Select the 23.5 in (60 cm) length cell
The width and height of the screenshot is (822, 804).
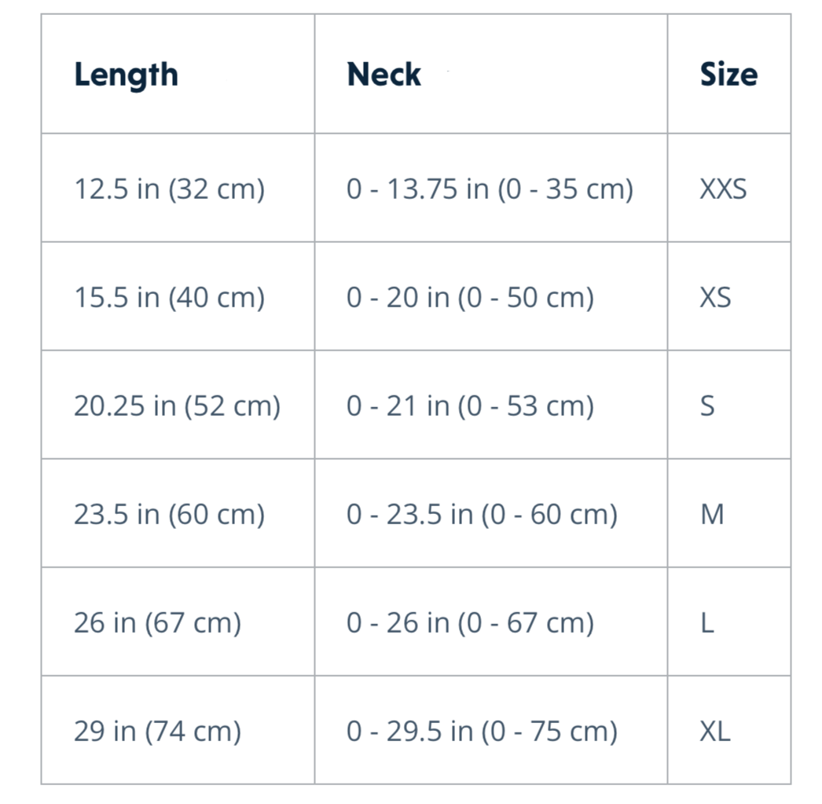point(169,515)
